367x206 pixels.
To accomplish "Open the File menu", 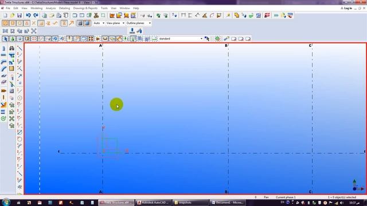I will click(8, 8).
